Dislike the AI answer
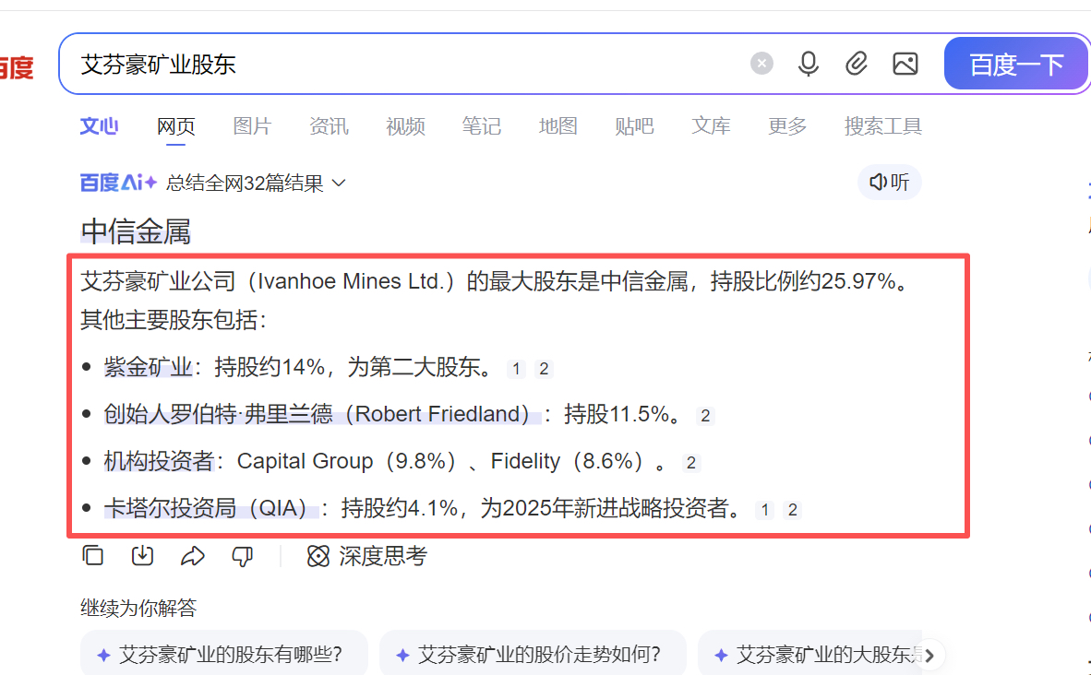This screenshot has height=675, width=1091. 243,556
